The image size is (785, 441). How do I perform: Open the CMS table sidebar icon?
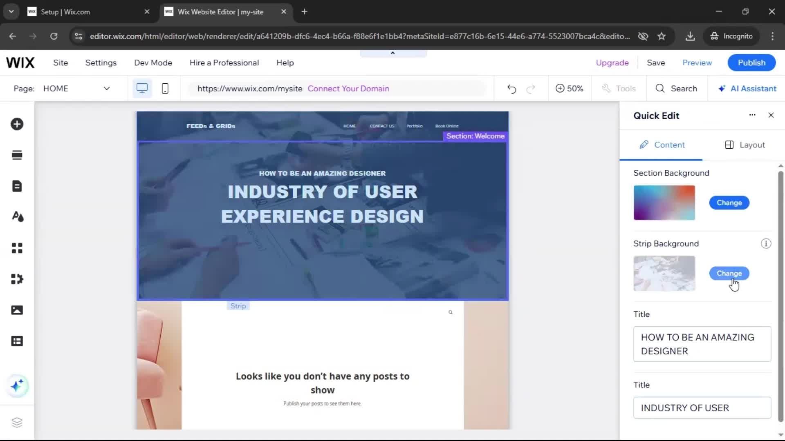tap(17, 341)
